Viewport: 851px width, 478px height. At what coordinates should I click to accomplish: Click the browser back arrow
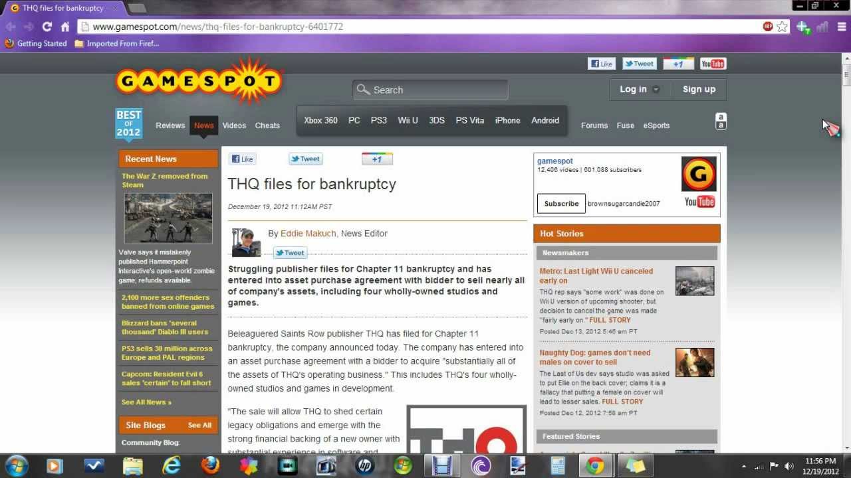(x=11, y=27)
